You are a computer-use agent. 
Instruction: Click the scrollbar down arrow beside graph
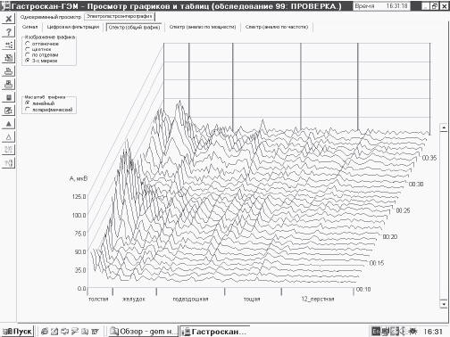point(444,304)
